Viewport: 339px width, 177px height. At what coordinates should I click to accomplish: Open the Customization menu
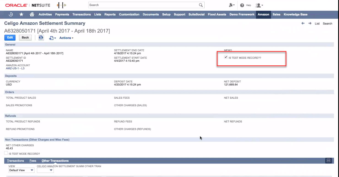pos(129,14)
